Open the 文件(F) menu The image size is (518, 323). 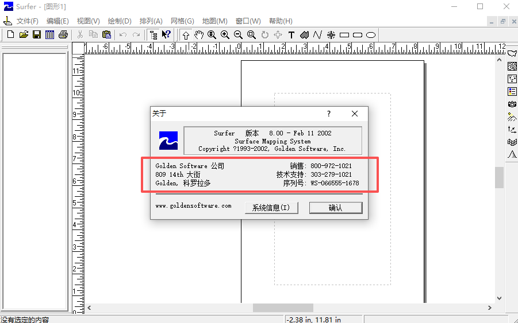28,21
